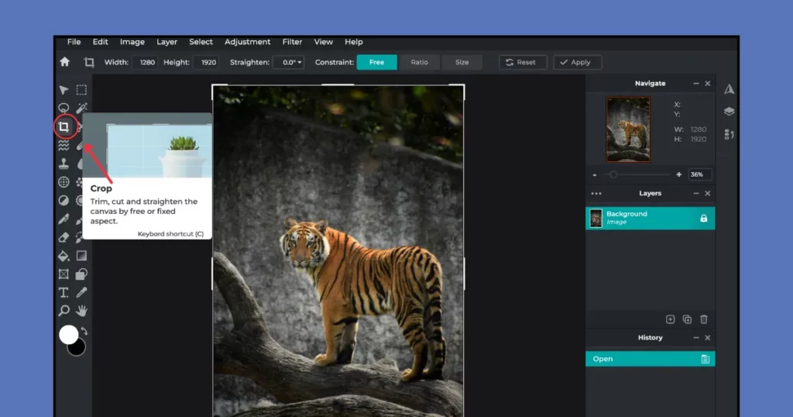The height and width of the screenshot is (417, 793).
Task: Click the Apply button
Action: pos(577,62)
